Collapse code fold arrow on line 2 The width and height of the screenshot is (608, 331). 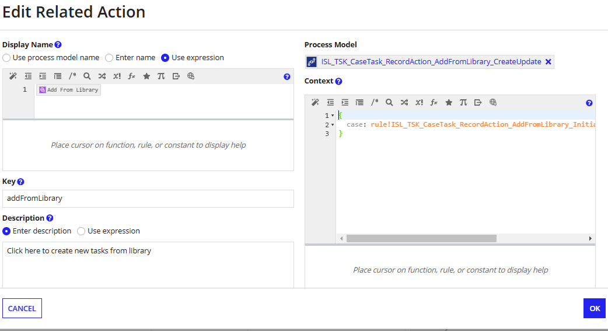[333, 125]
